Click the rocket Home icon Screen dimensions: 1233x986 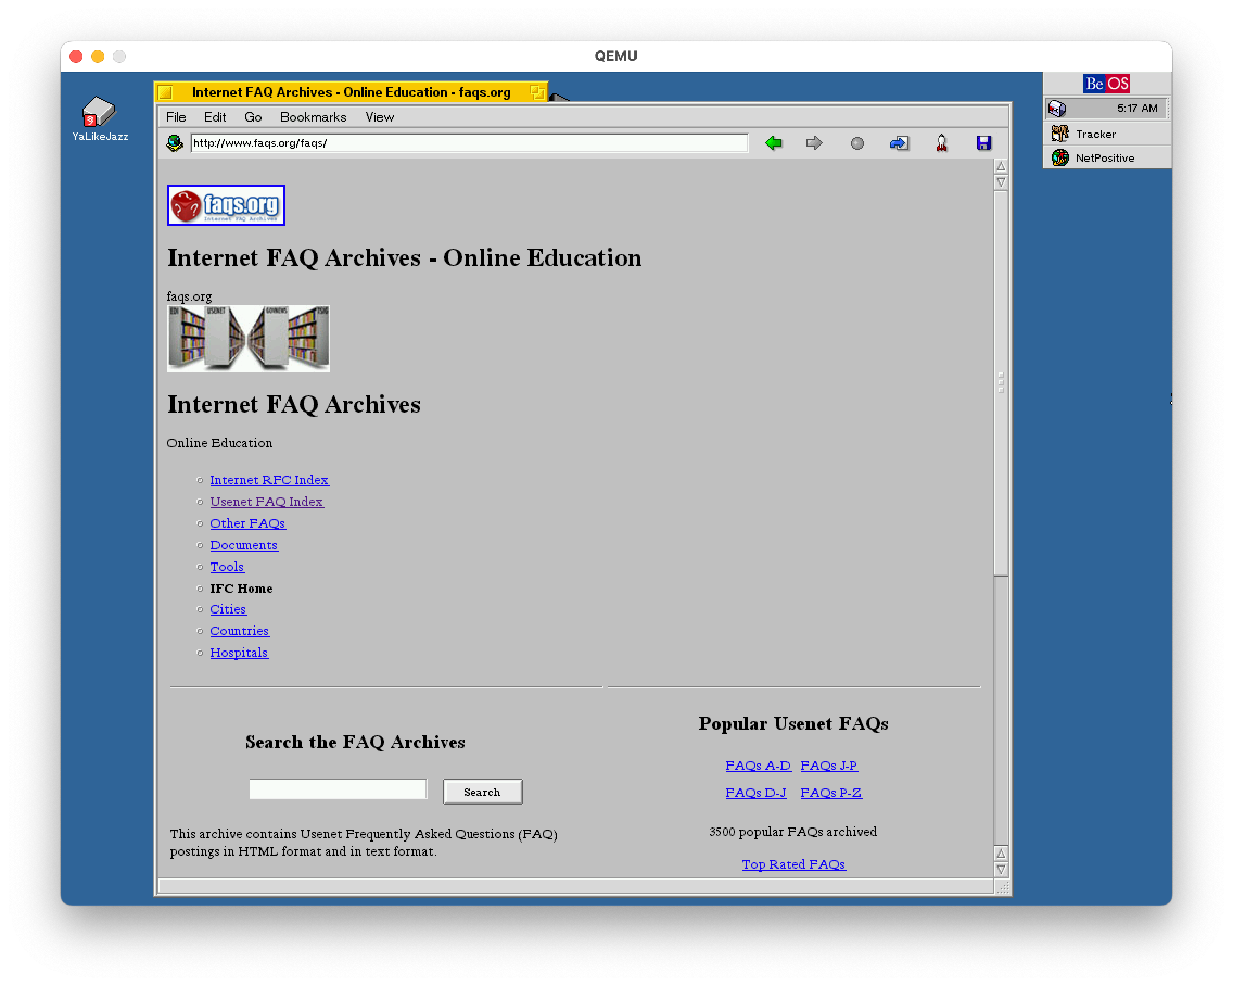coord(942,143)
